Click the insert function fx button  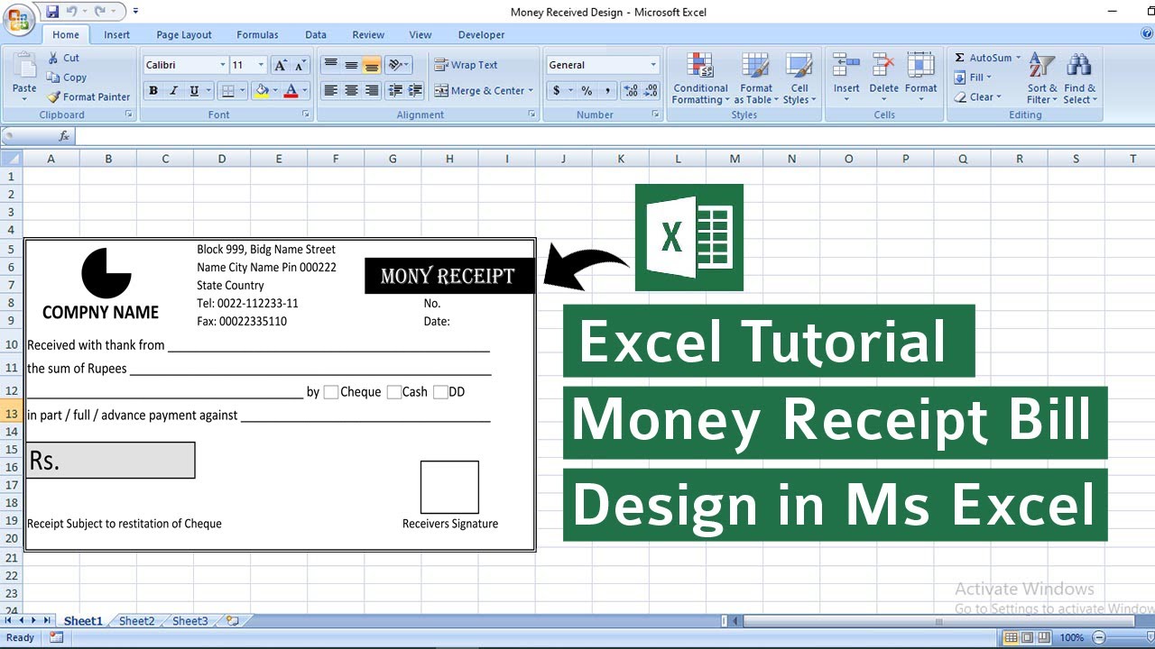click(64, 136)
